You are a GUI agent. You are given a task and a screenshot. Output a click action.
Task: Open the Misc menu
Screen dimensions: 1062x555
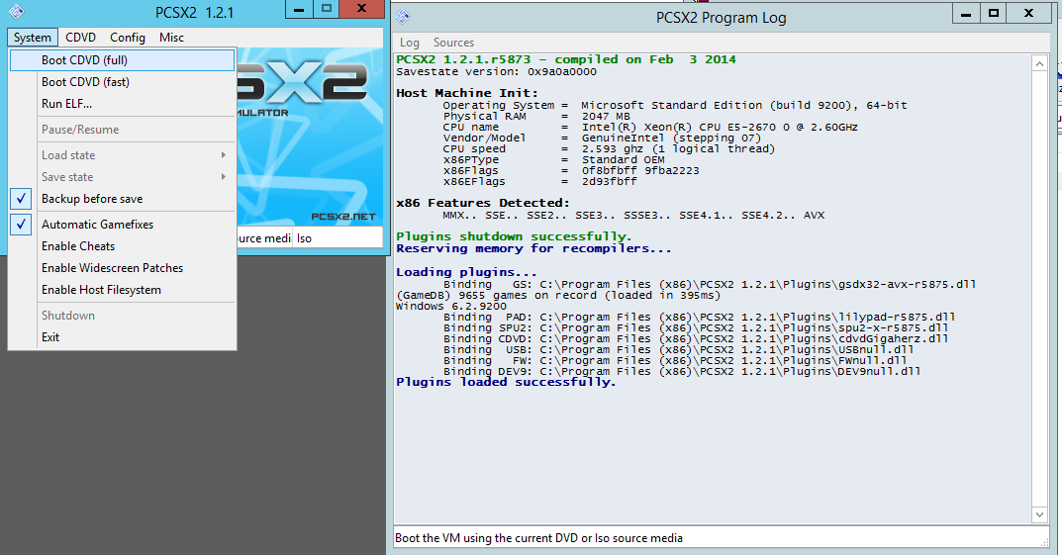(x=171, y=38)
